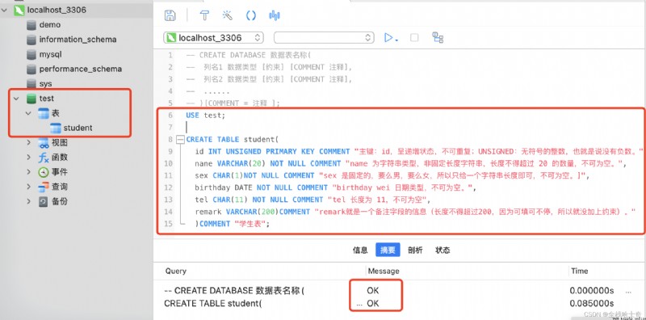The height and width of the screenshot is (320, 646).
Task: Switch to the 信息 tab
Action: point(360,250)
